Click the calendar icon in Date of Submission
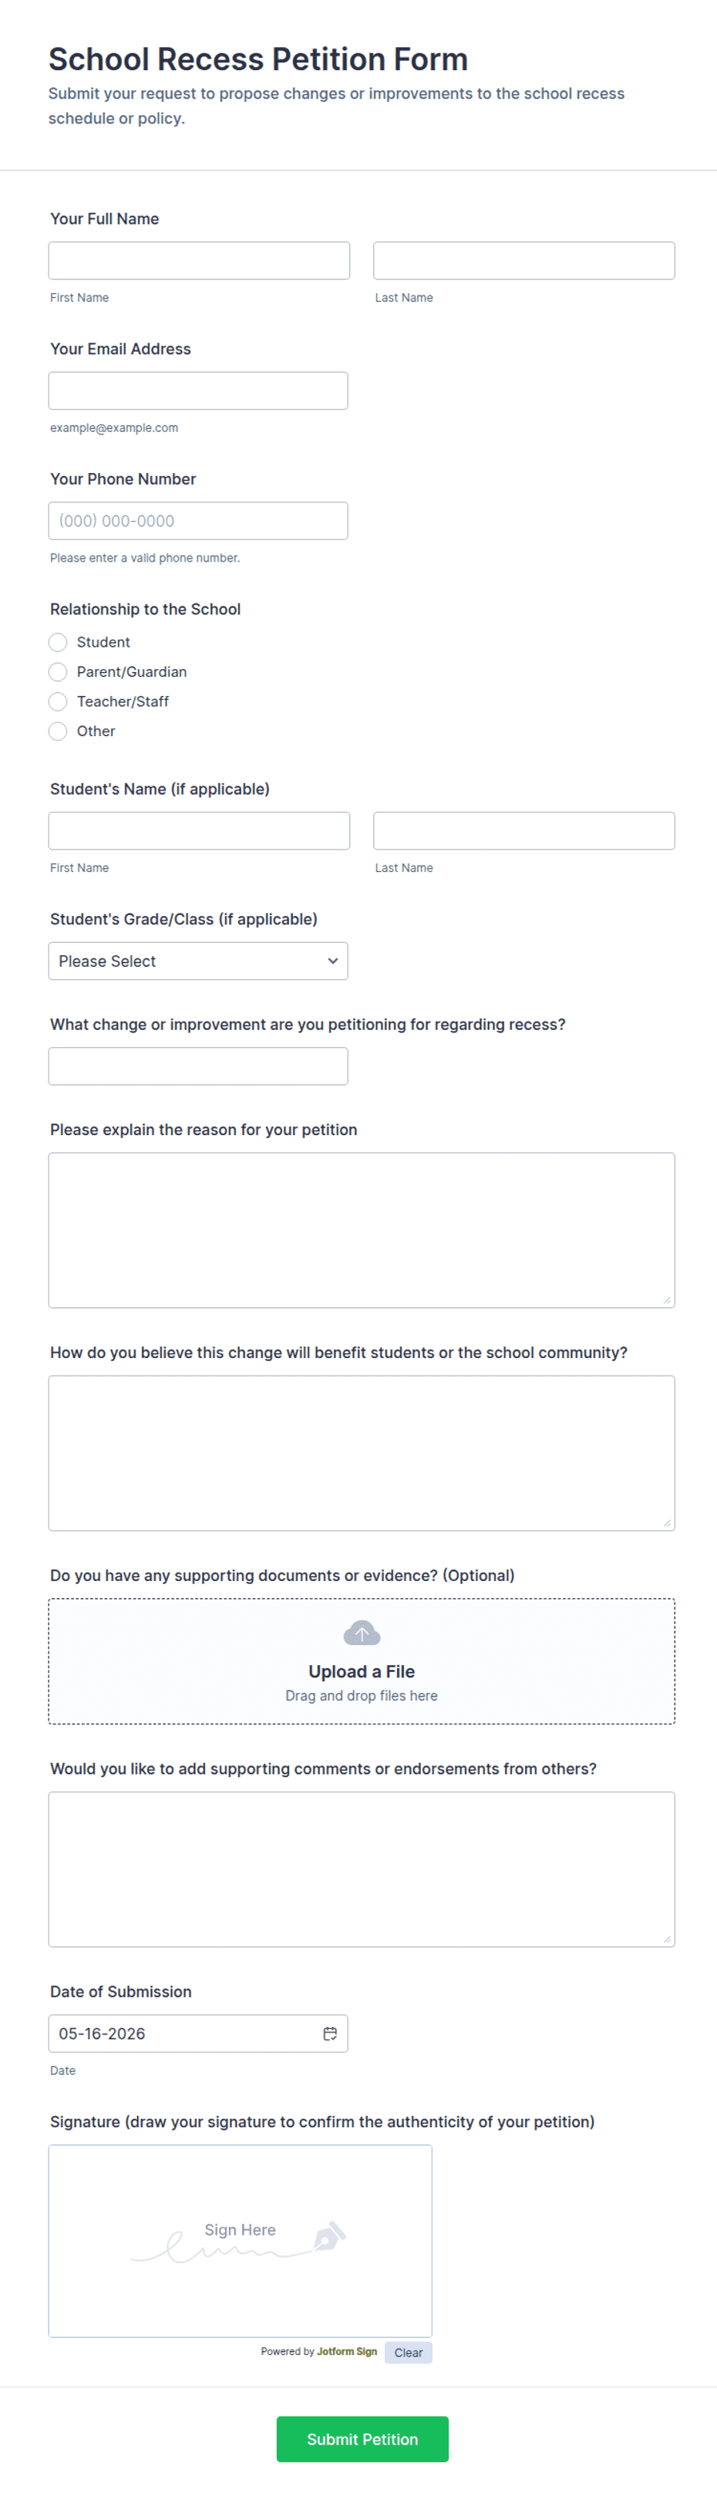The width and height of the screenshot is (717, 2500). point(330,2033)
